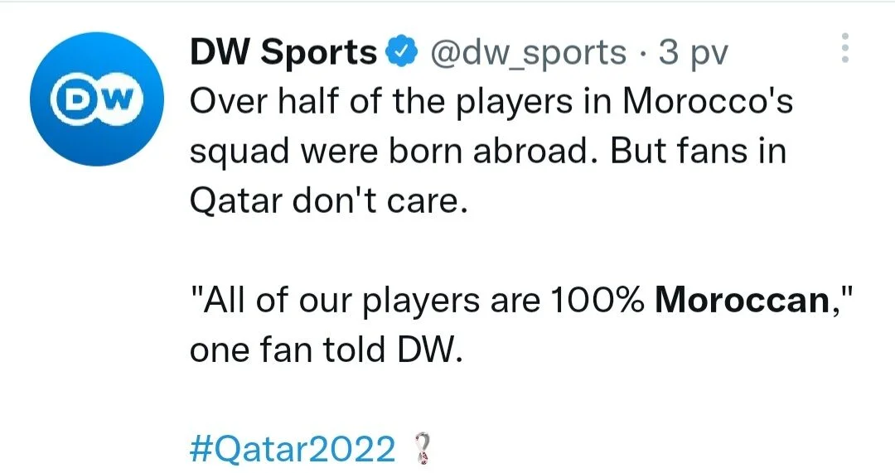Visit the @dw_sports handle link
This screenshot has width=895, height=473.
[526, 53]
